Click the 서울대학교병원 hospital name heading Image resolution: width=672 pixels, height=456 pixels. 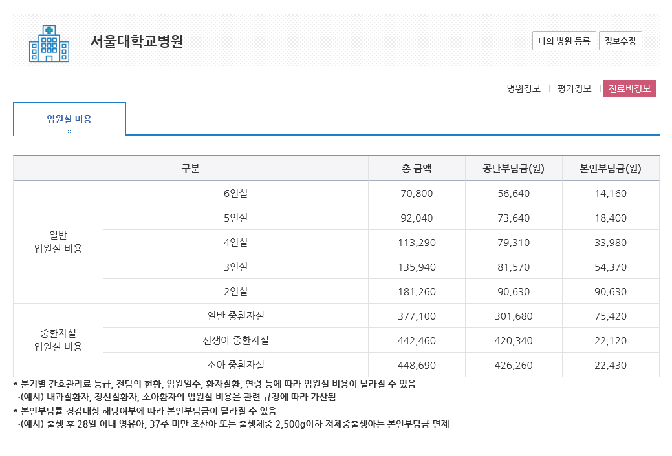pos(136,41)
